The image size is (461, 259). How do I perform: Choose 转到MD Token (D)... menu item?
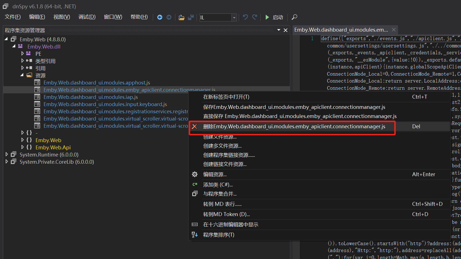tap(320, 214)
